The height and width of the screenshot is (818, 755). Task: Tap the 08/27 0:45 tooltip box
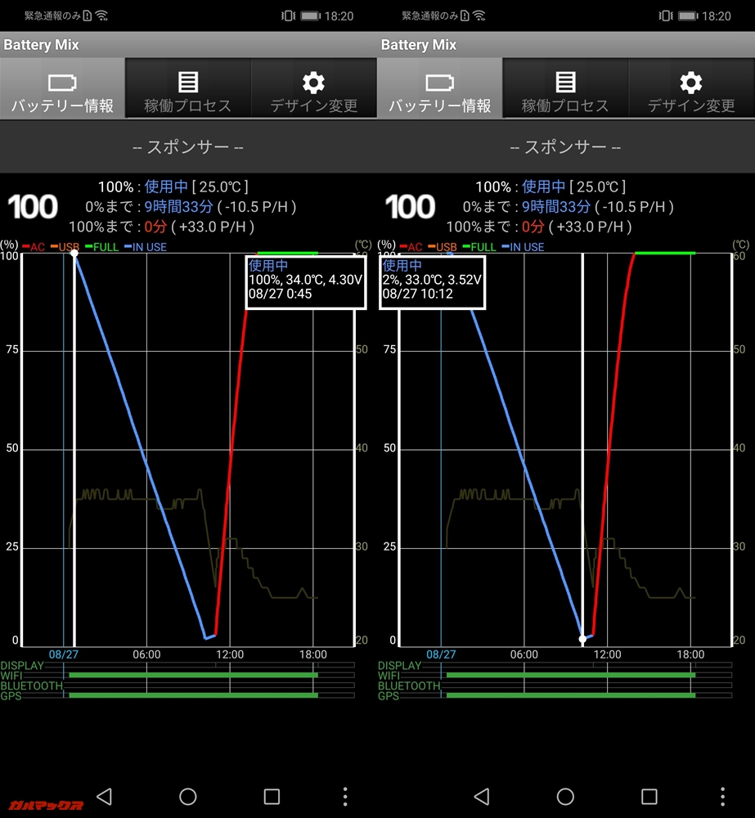(305, 282)
